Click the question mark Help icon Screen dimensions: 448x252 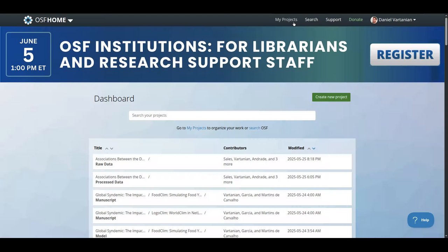415,220
